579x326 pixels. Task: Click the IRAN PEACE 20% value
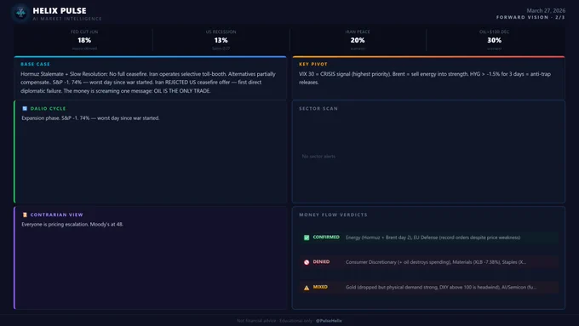click(358, 40)
